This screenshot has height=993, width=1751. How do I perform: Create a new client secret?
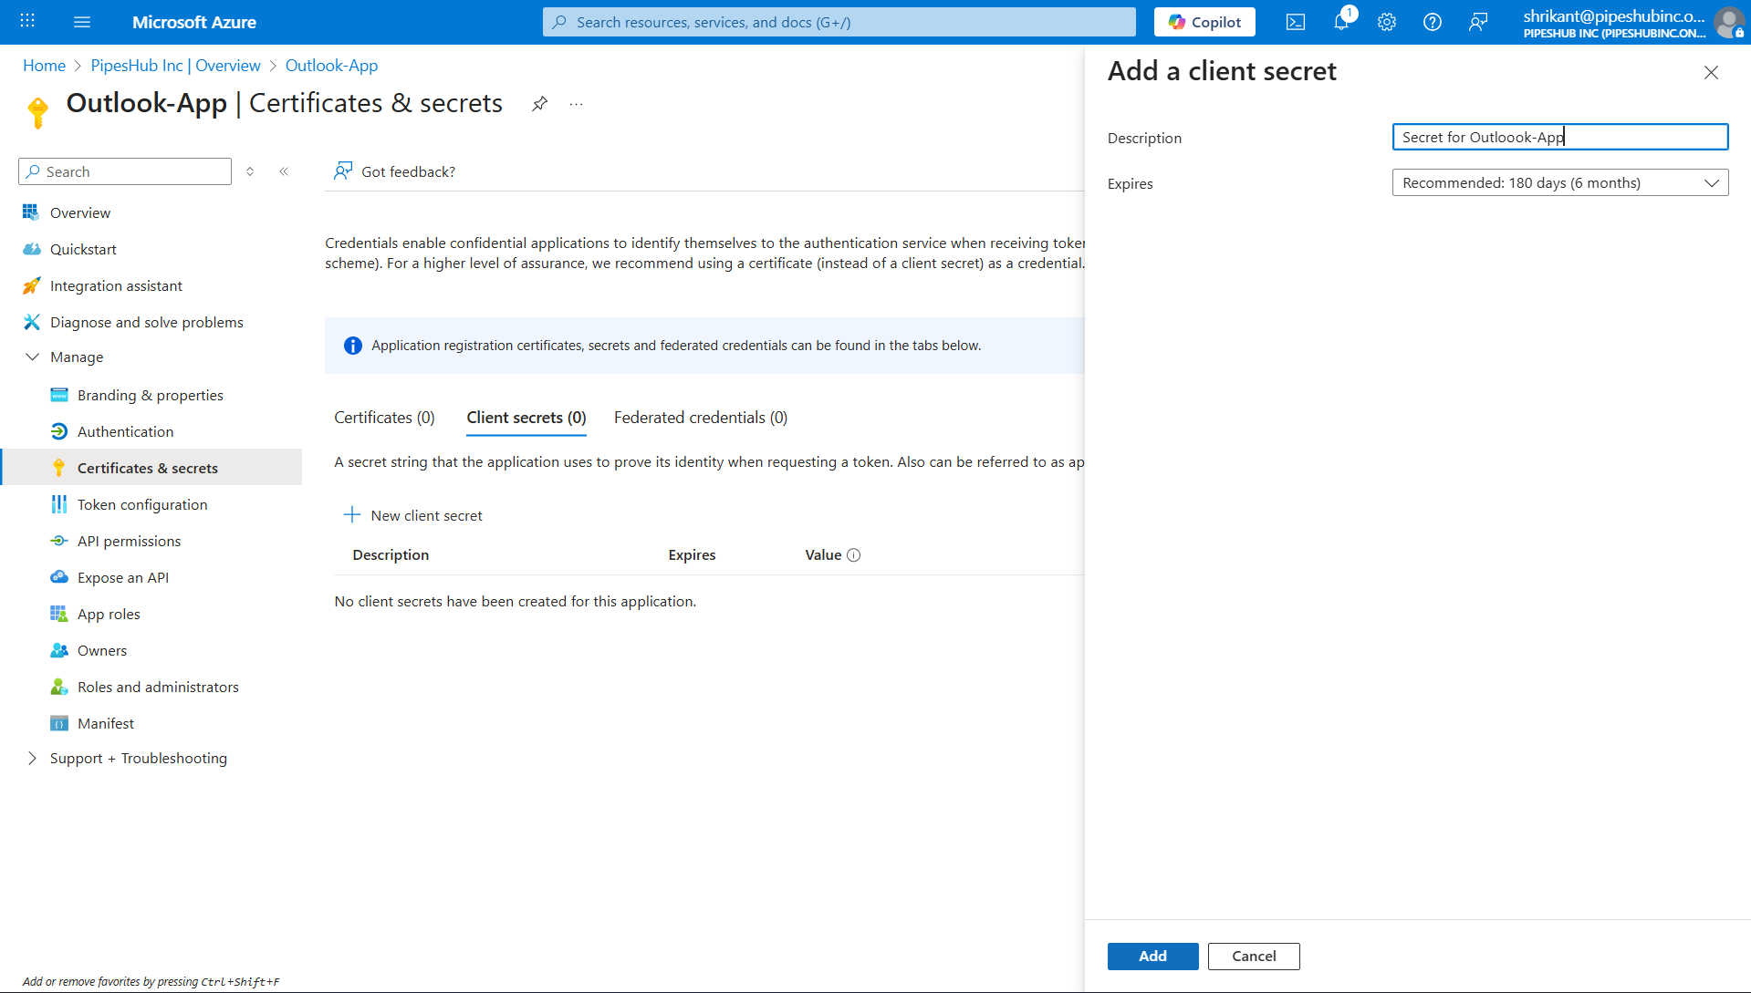pyautogui.click(x=412, y=515)
